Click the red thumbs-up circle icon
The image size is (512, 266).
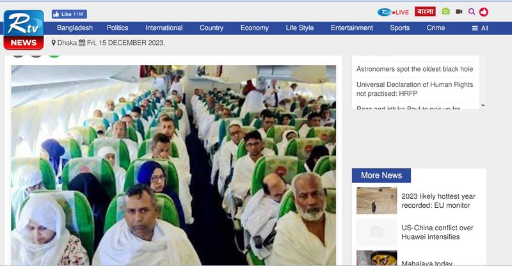tap(484, 12)
